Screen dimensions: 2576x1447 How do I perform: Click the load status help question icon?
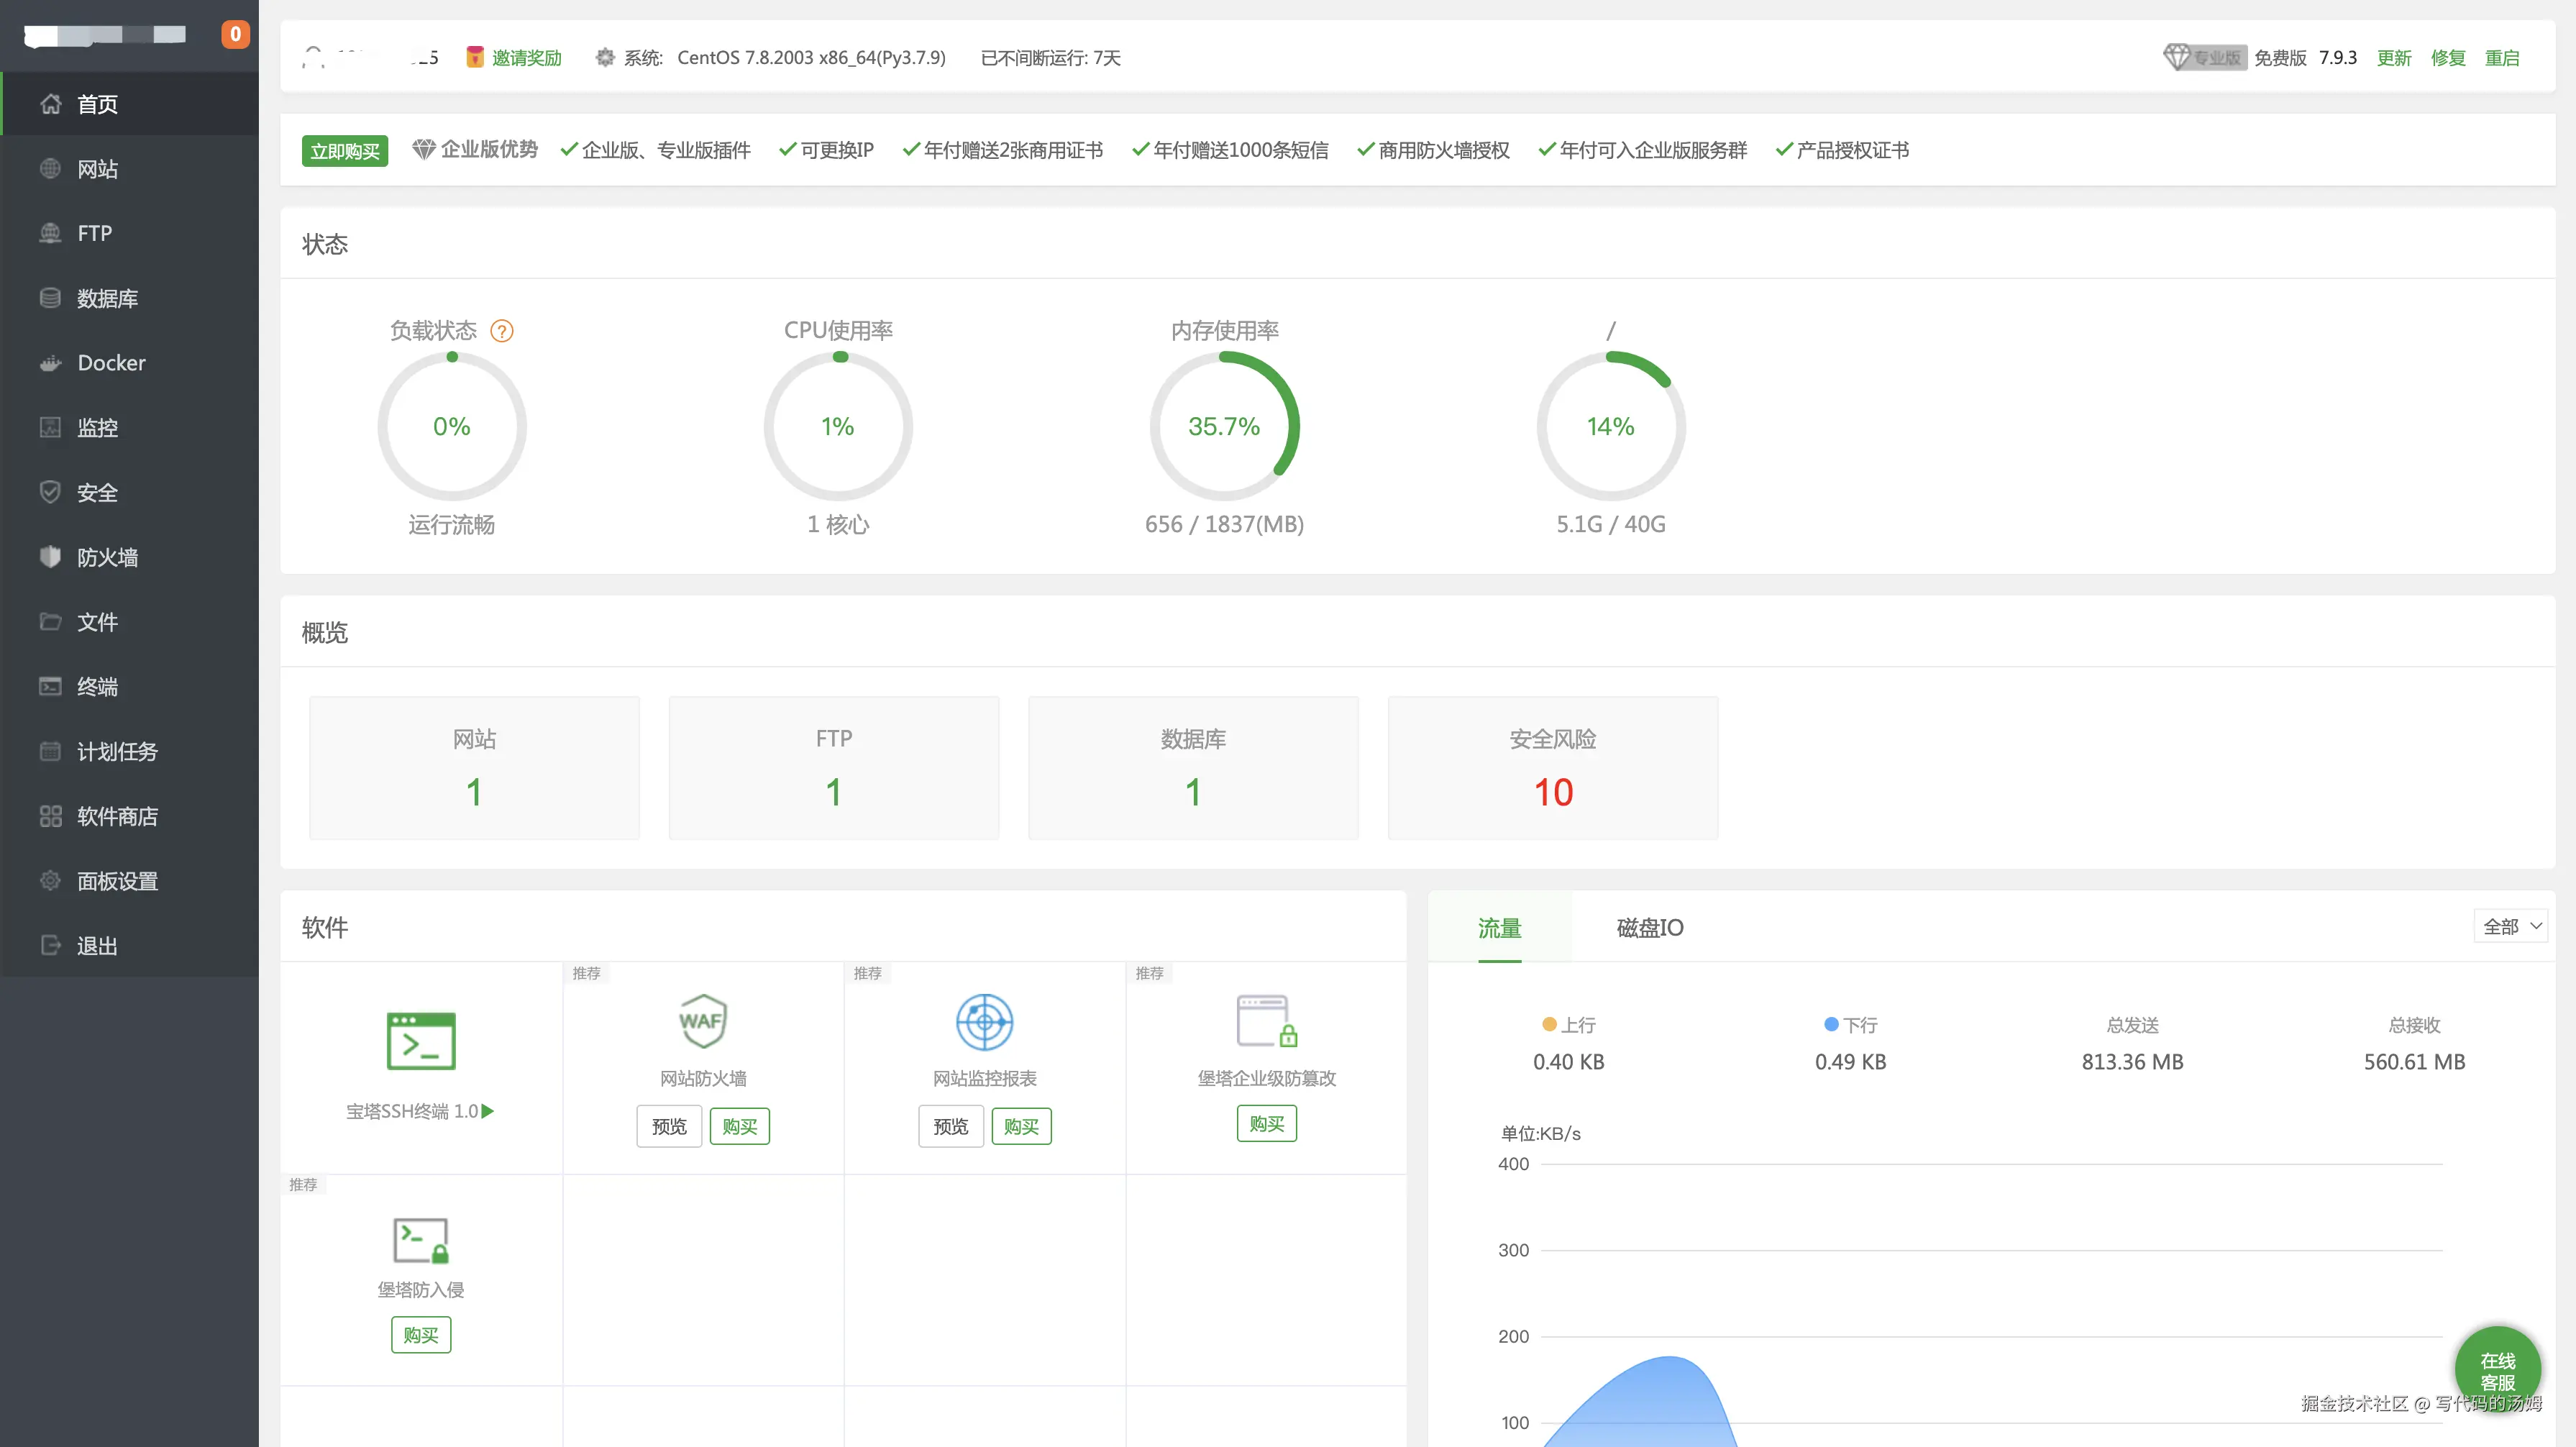[x=502, y=331]
